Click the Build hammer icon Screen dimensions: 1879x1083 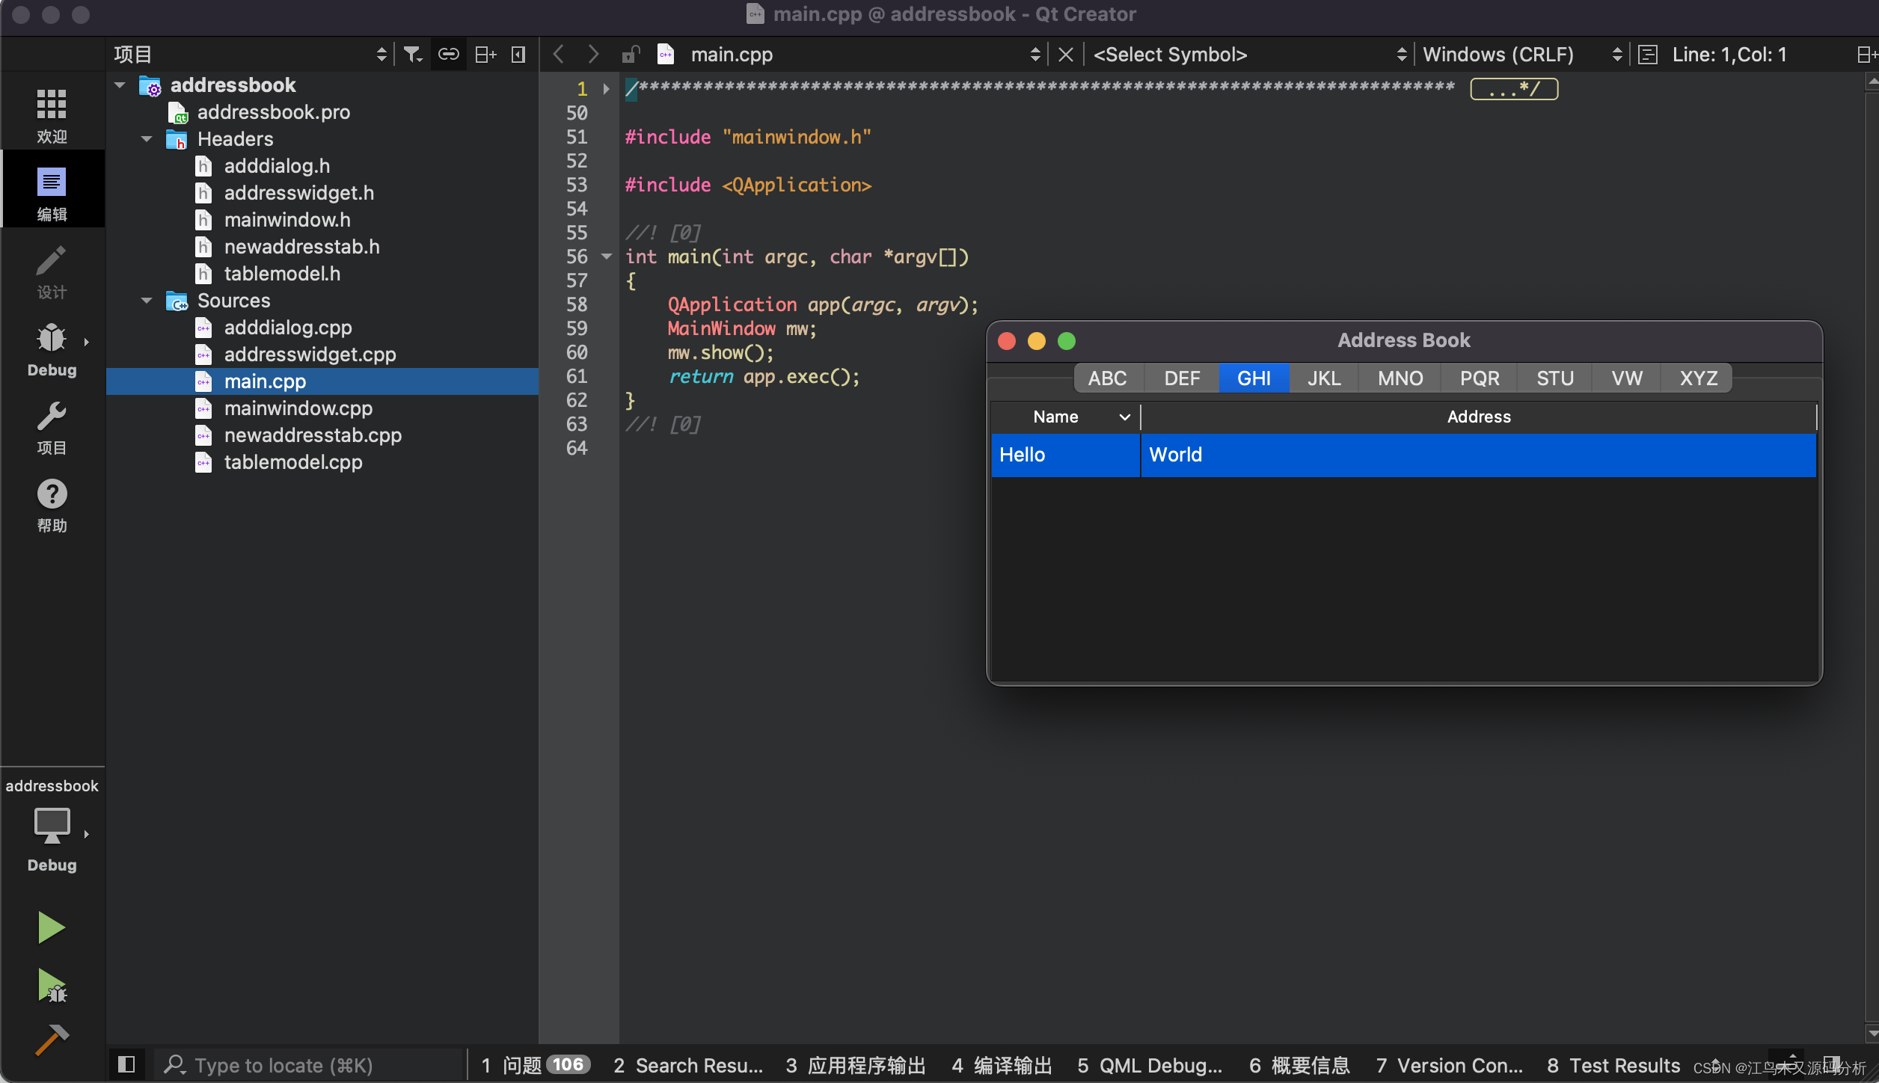pyautogui.click(x=51, y=1040)
